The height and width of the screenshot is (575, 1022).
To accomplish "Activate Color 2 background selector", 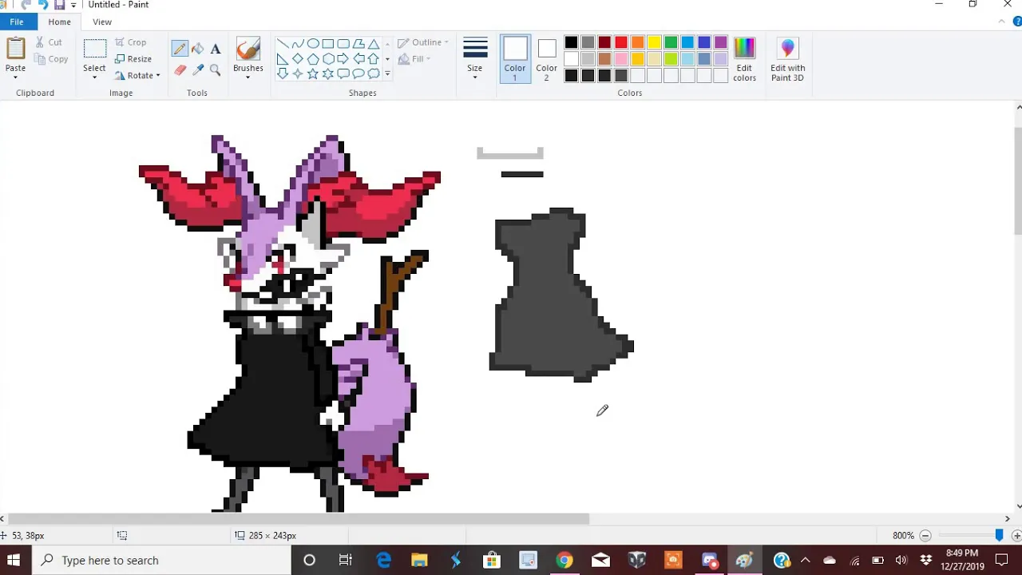I will (x=547, y=58).
